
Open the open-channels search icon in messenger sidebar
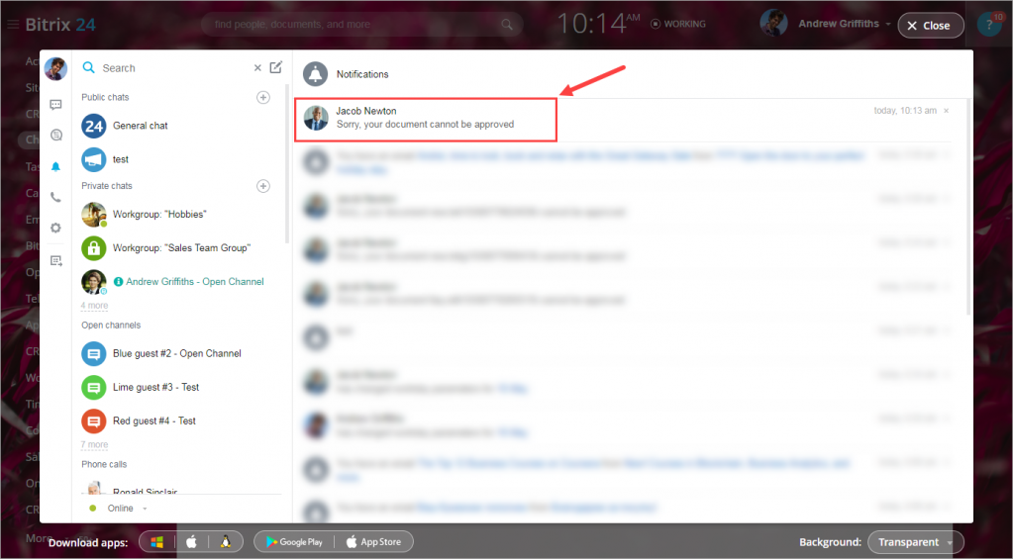pos(55,135)
